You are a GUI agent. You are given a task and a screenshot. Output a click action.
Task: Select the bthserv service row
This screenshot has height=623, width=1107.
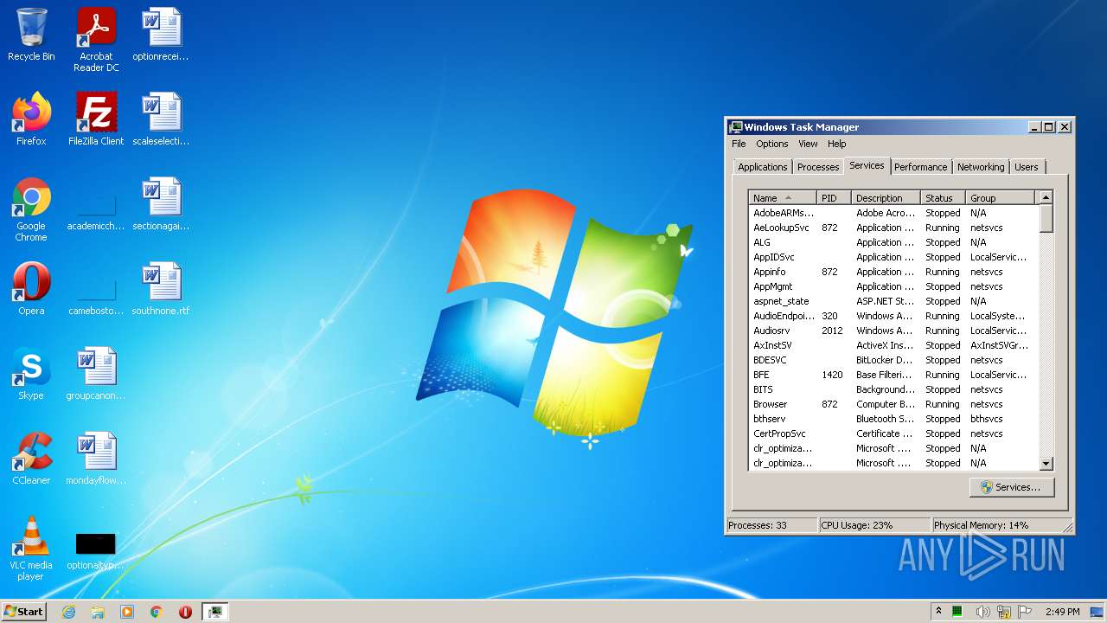(x=893, y=419)
